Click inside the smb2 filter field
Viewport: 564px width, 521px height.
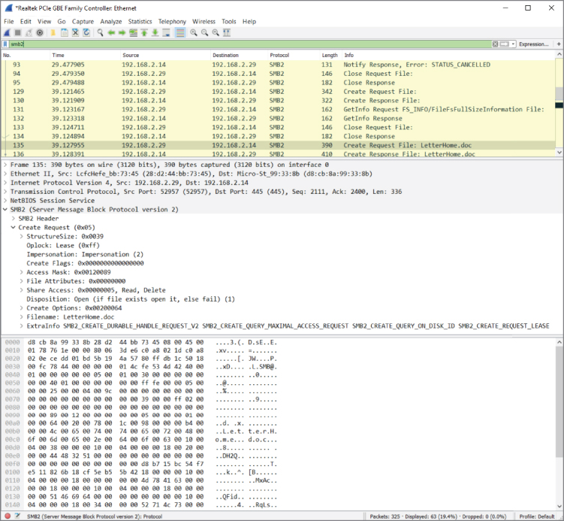pyautogui.click(x=250, y=44)
